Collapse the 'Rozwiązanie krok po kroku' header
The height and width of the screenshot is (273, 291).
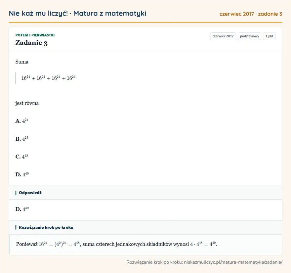click(145, 227)
